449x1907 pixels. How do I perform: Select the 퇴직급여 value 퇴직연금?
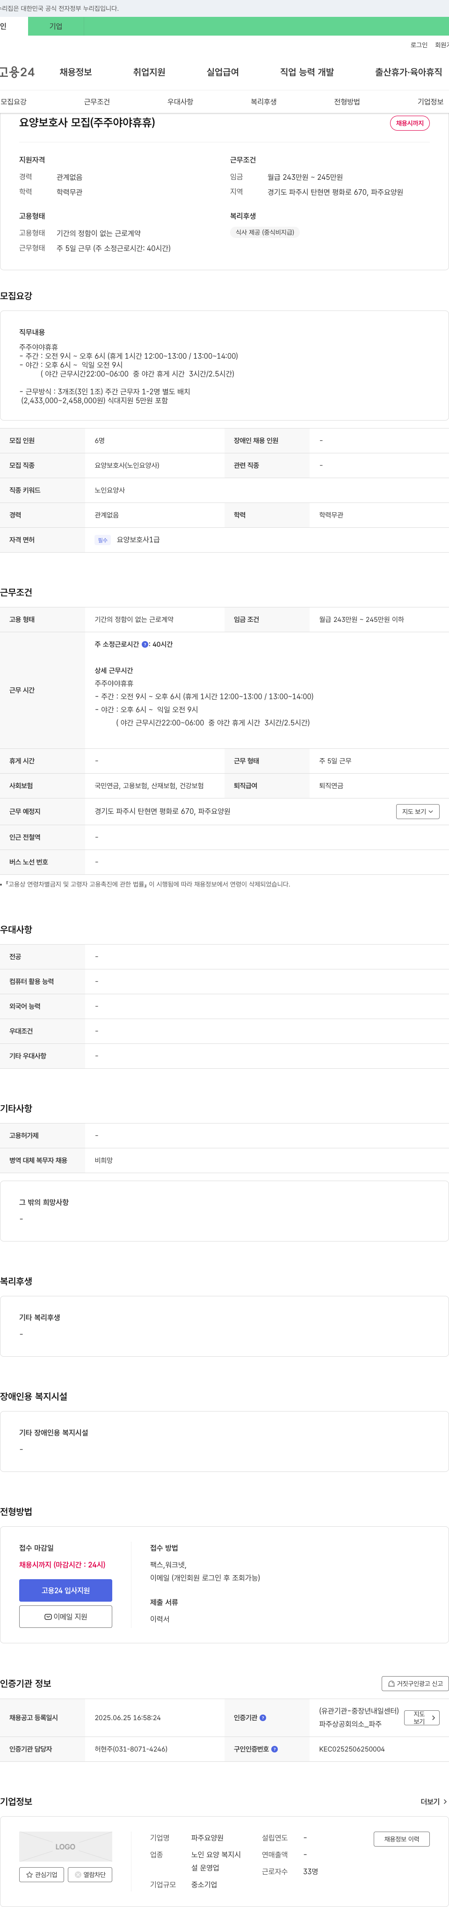point(332,785)
